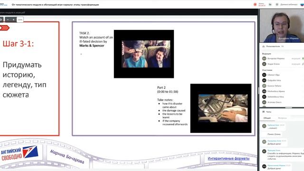The width and height of the screenshot is (304, 171).
Task: Switch to the 'Вопросы' chat tab
Action: click(x=282, y=118)
